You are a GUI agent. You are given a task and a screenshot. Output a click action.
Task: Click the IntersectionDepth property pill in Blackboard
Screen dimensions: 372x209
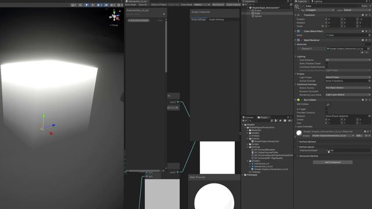pyautogui.click(x=138, y=20)
